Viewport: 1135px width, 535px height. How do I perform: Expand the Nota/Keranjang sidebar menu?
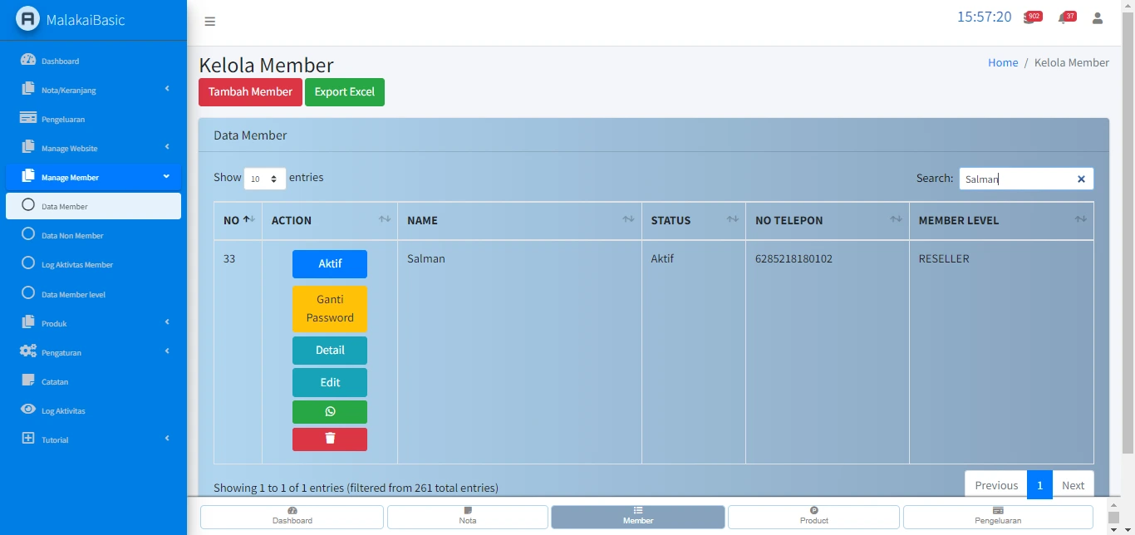point(93,90)
